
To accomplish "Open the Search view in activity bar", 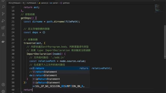I will point(3,7).
